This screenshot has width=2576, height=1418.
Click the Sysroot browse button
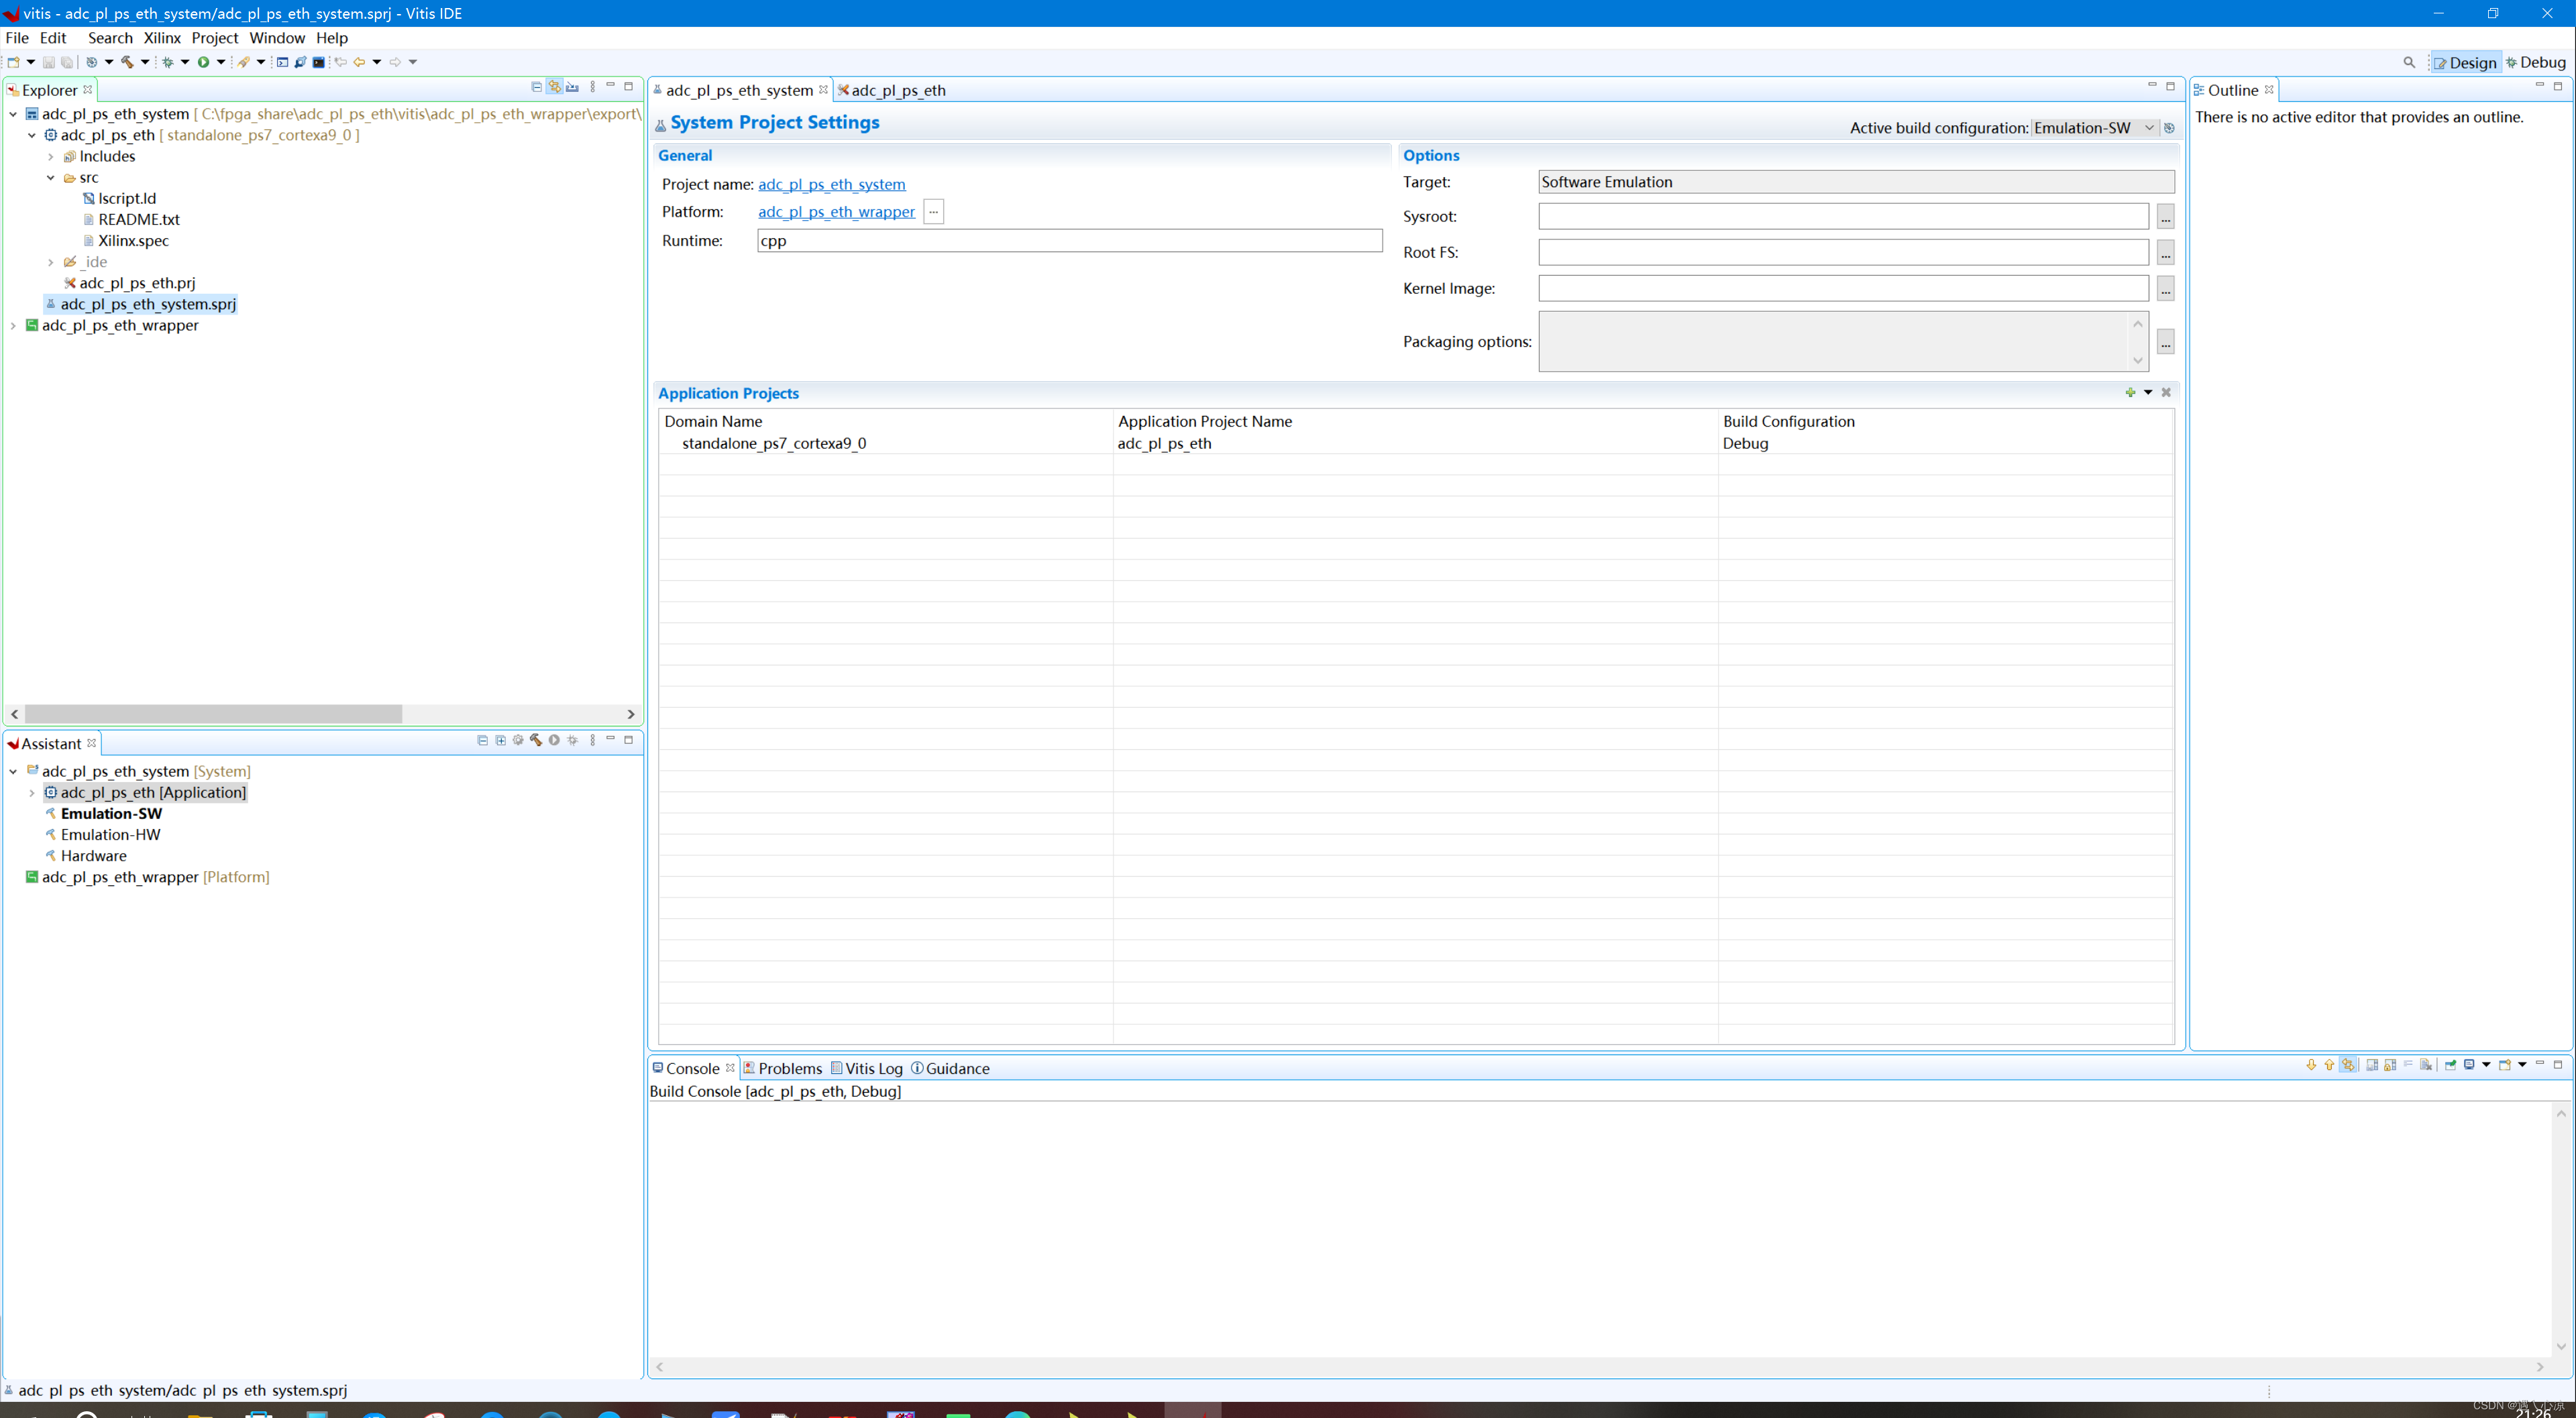2165,217
